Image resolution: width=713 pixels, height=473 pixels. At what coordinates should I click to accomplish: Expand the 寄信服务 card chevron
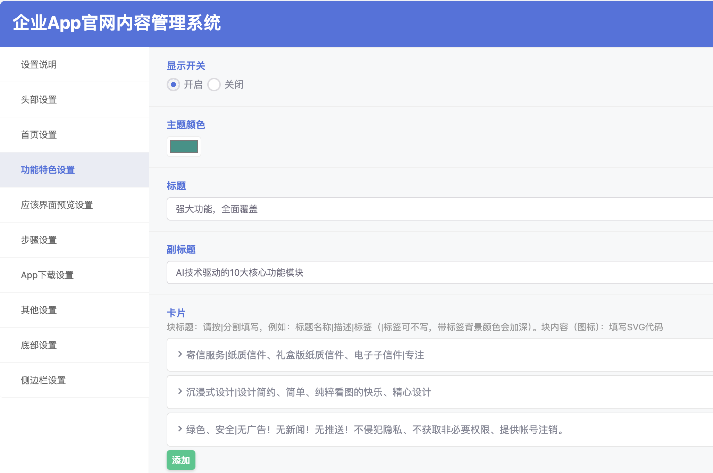180,354
